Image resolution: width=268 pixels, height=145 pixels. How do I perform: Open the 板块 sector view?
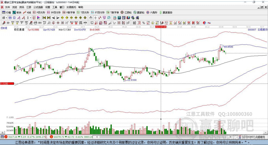(x=17, y=13)
